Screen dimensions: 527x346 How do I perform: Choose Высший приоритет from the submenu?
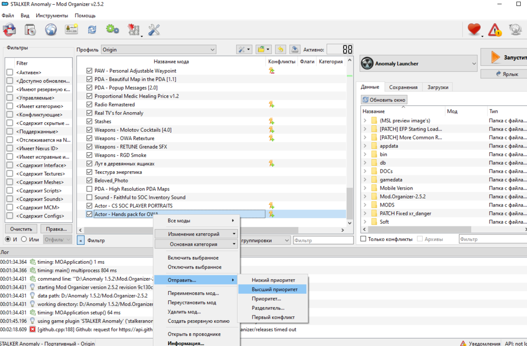(274, 290)
